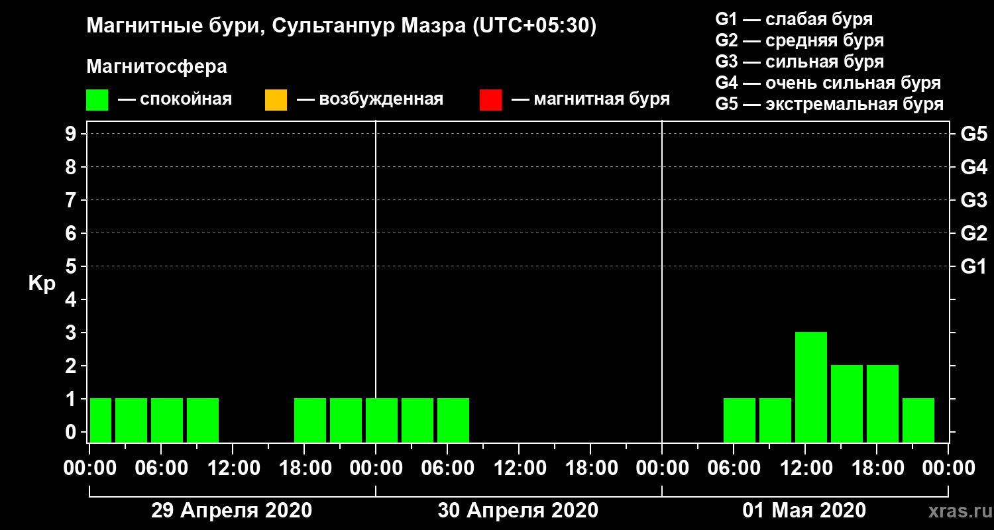Click the 'G1 — слабая буря' legend line
This screenshot has width=994, height=530.
[794, 19]
